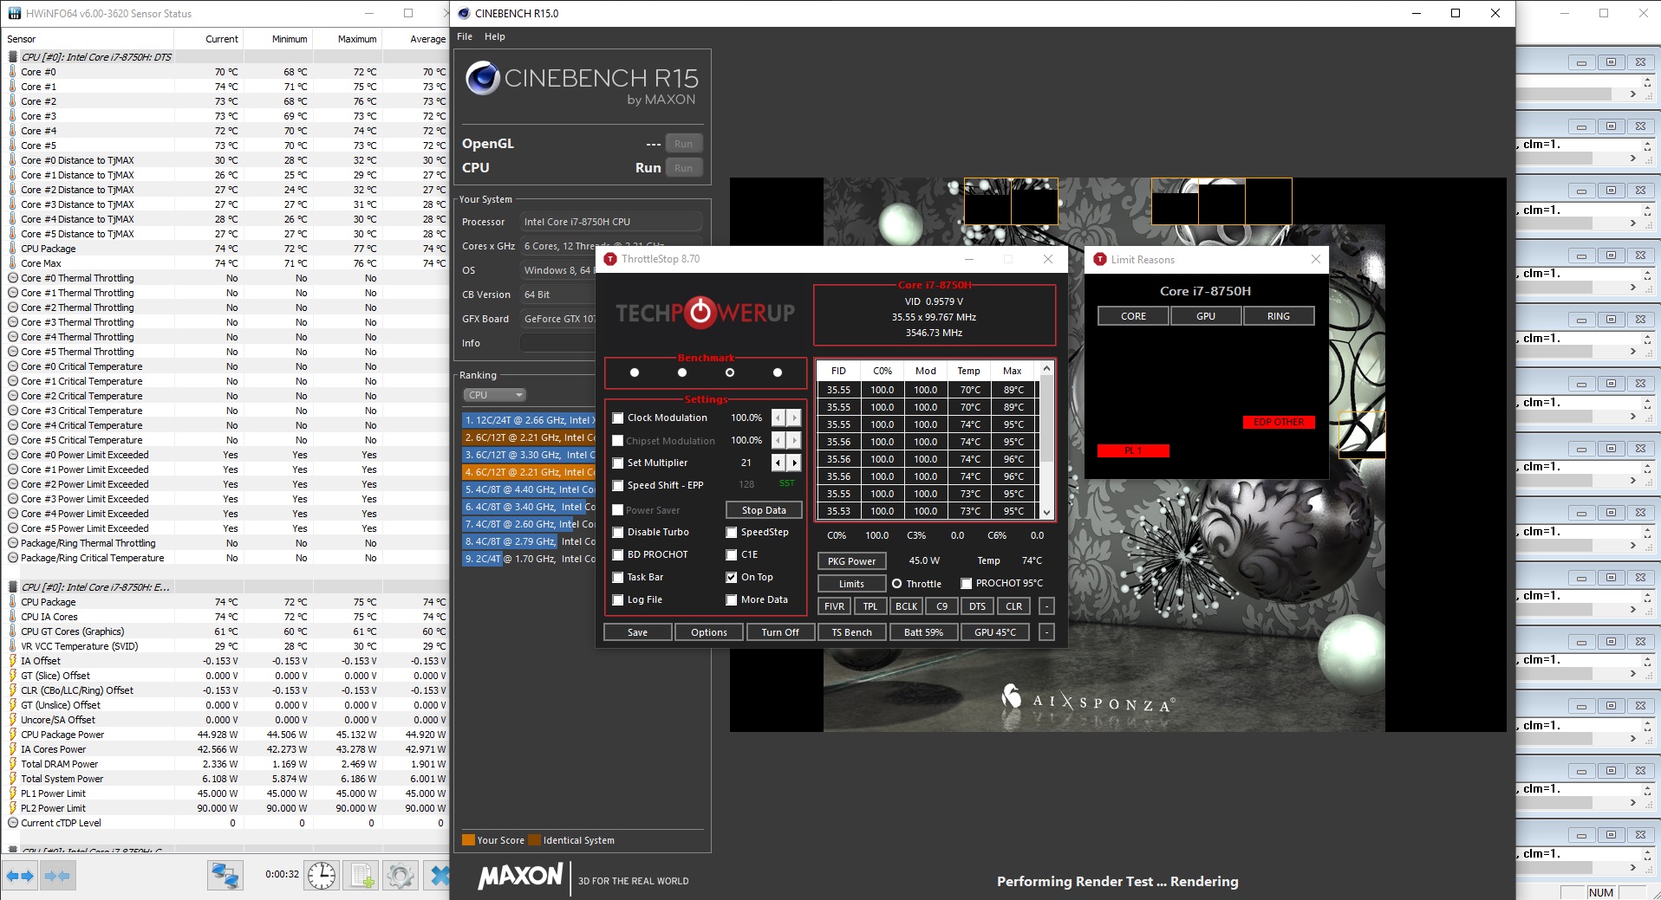The width and height of the screenshot is (1661, 900).
Task: Select ranking entry 1. 12C/24T @ 2.66 GHz
Action: (x=529, y=420)
